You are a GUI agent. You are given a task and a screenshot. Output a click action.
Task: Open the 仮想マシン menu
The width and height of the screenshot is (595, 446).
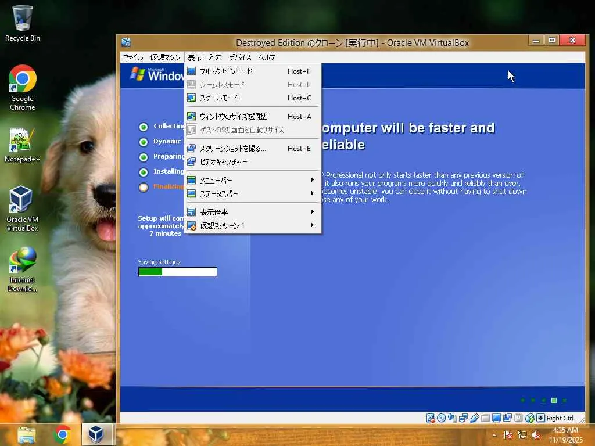click(x=165, y=57)
